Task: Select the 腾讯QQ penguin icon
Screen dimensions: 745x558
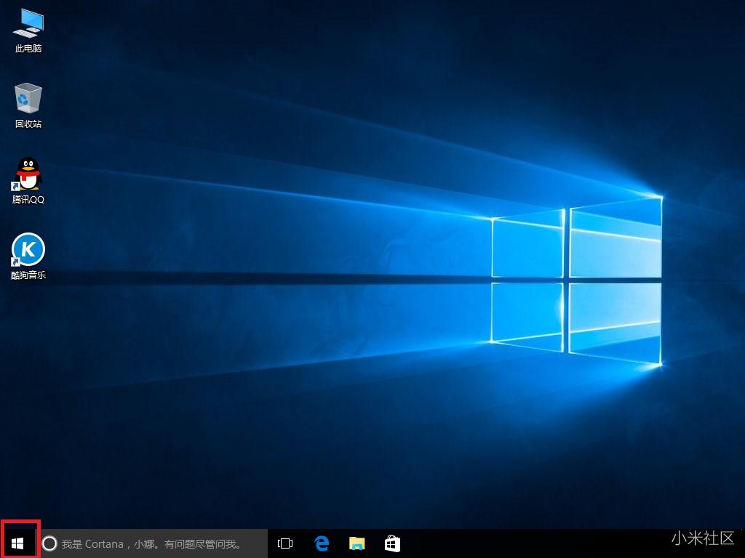Action: [x=28, y=174]
